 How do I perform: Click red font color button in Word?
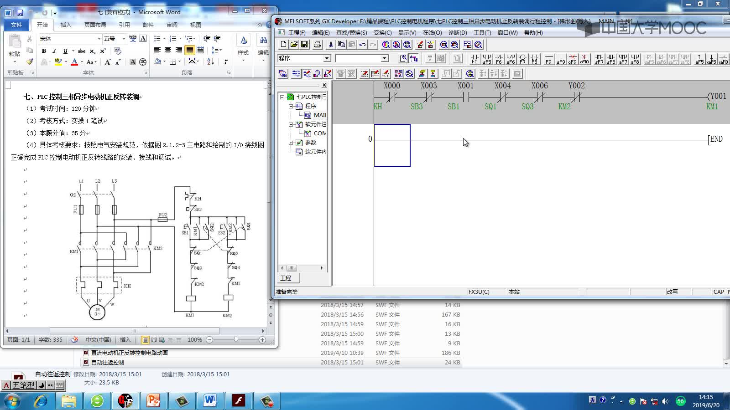tap(74, 62)
